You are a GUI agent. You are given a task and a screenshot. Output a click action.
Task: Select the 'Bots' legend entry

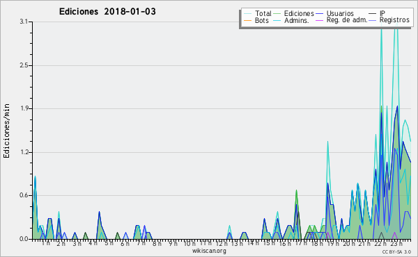pos(261,20)
